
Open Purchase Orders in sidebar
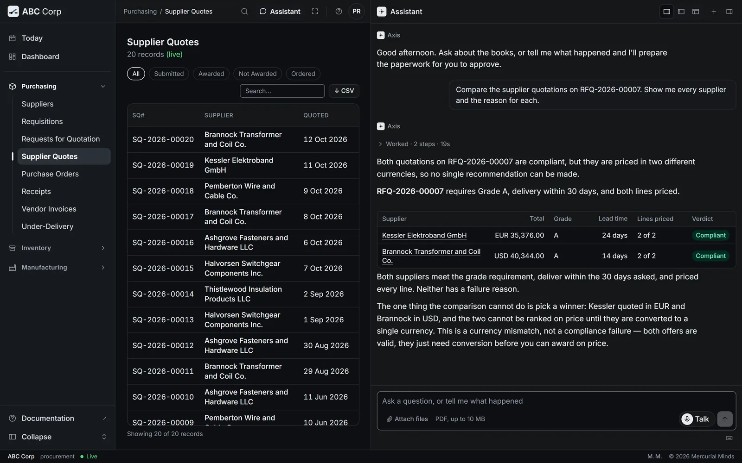64,174
